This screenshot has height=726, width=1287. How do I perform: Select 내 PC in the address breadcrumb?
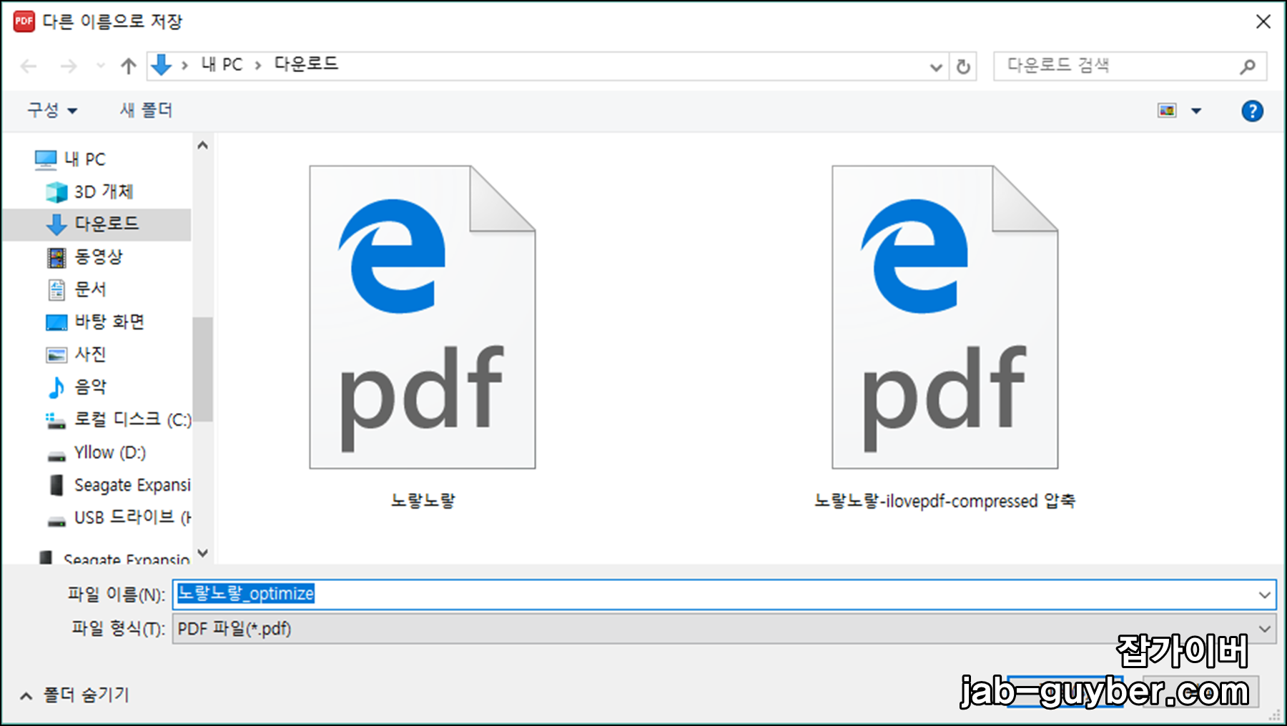point(222,64)
